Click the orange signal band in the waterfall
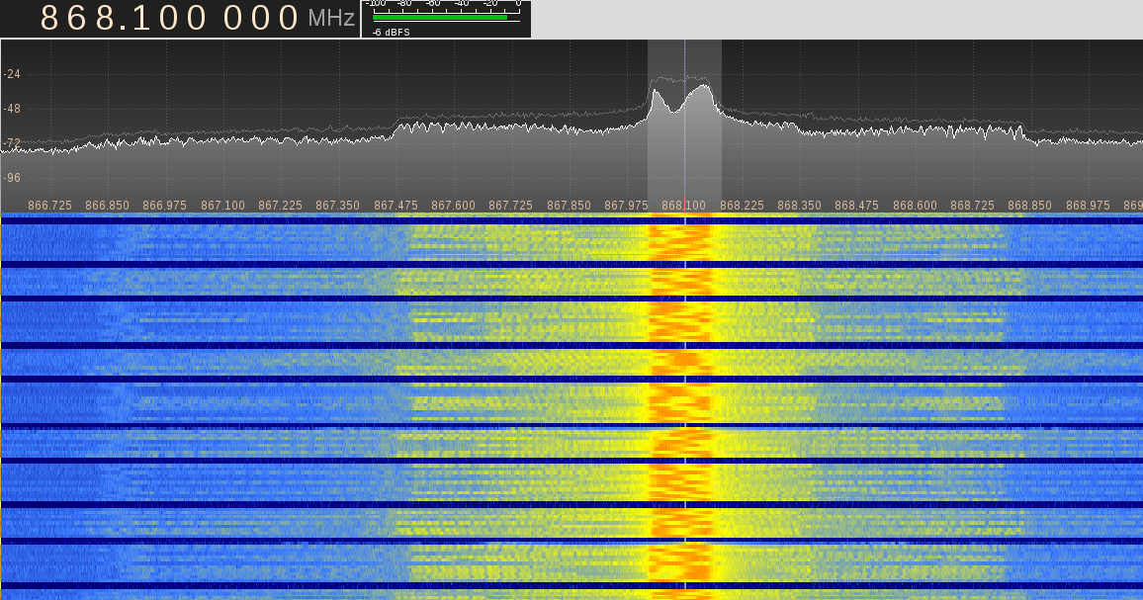1143x600 pixels. tap(680, 395)
